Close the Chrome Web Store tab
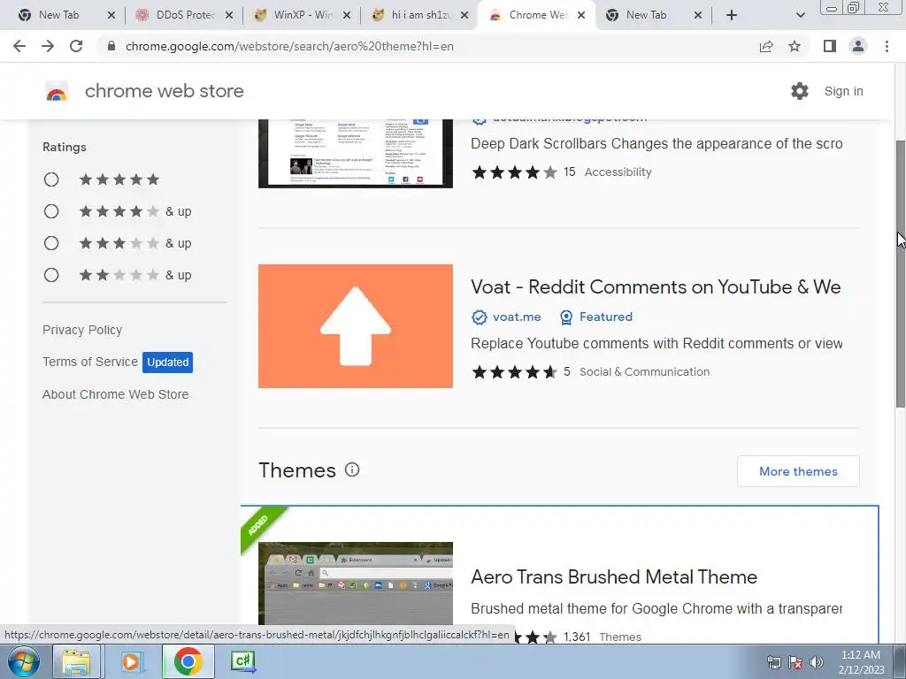The height and width of the screenshot is (679, 906). pos(581,15)
